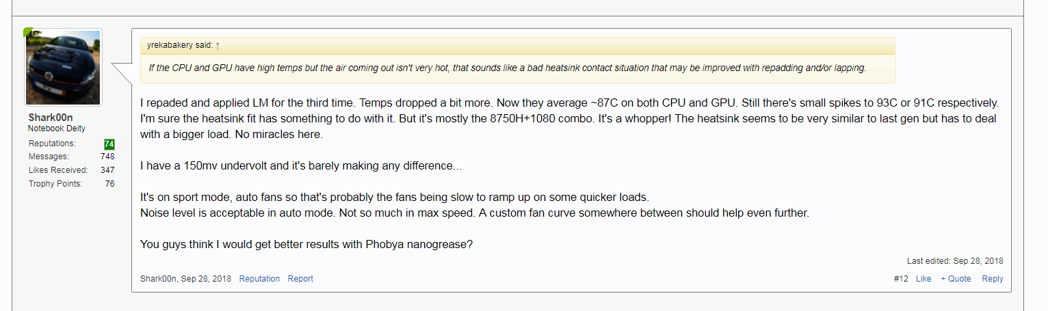Image resolution: width=1048 pixels, height=311 pixels.
Task: Like Shark00n's post
Action: (x=923, y=279)
